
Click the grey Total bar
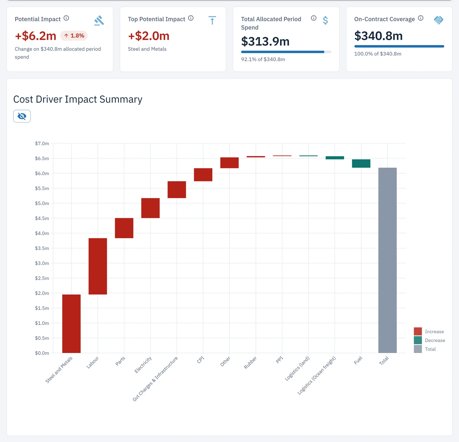[x=388, y=260]
